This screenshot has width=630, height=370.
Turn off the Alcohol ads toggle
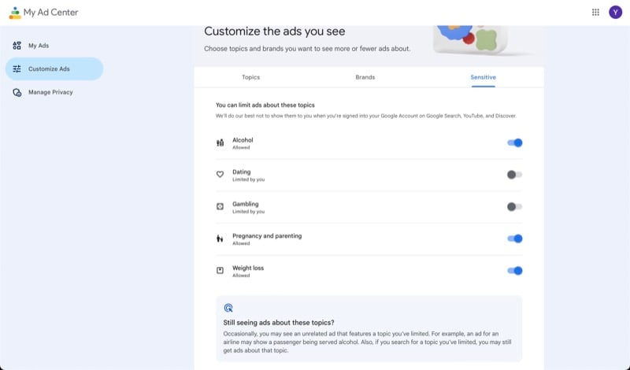(515, 143)
